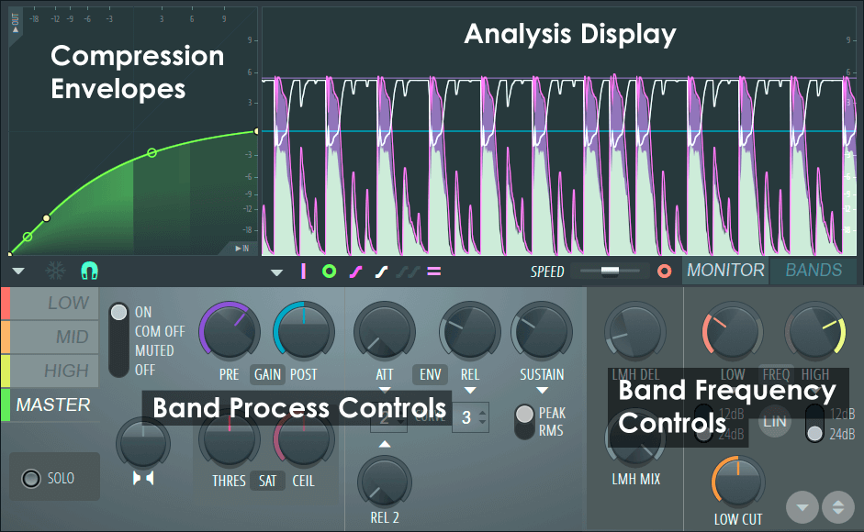The height and width of the screenshot is (532, 864).
Task: Open analysis display options arrow
Action: 276,272
